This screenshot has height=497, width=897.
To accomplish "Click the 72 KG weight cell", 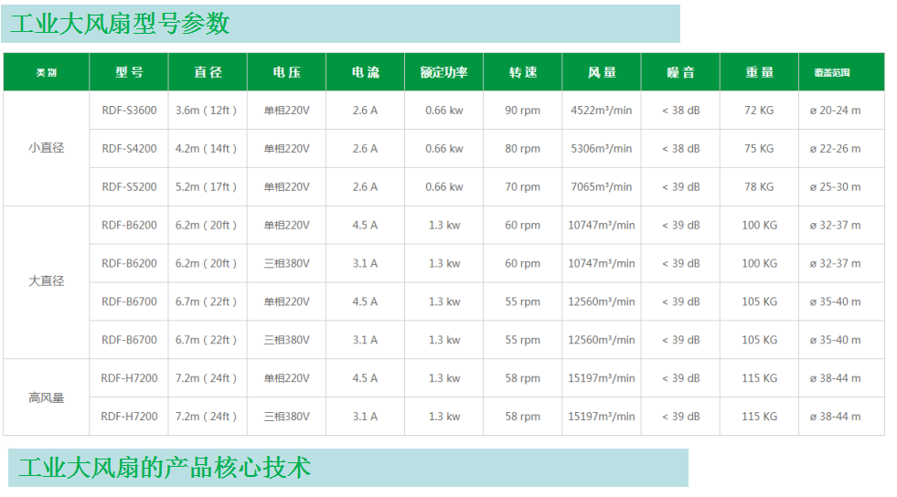I will pos(758,111).
